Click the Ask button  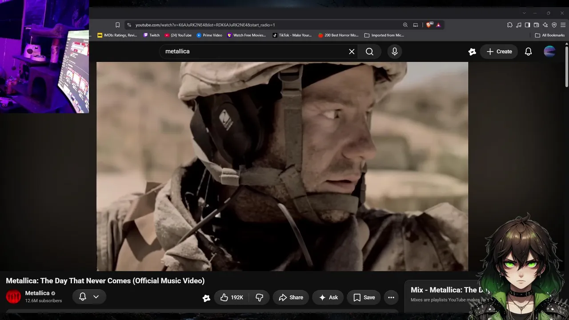click(328, 297)
